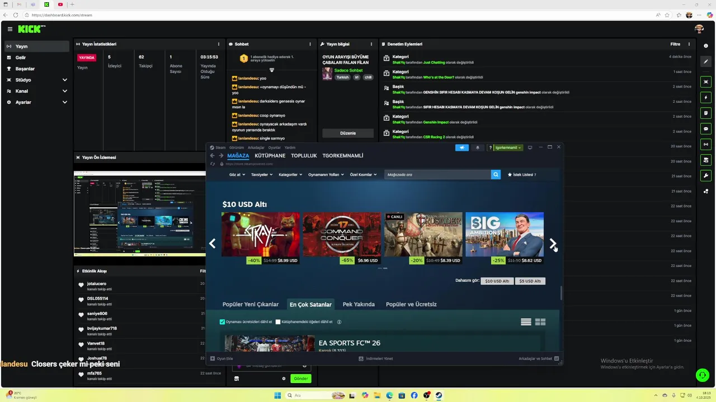The width and height of the screenshot is (716, 402).
Task: Open İstek Listesi link in Steam
Action: click(x=522, y=175)
